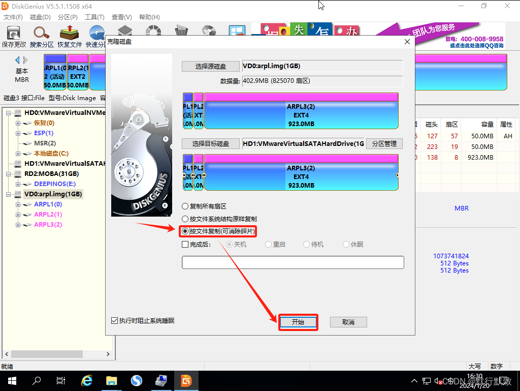Screen dimensions: 520x391
Task: Launch Internet Explorer from taskbar
Action: click(x=87, y=381)
